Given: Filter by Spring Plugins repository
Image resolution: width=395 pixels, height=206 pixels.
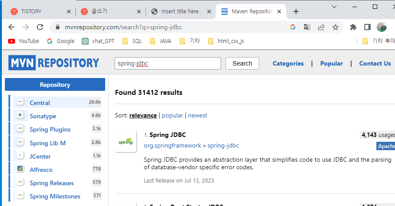Looking at the screenshot, I should pos(50,129).
